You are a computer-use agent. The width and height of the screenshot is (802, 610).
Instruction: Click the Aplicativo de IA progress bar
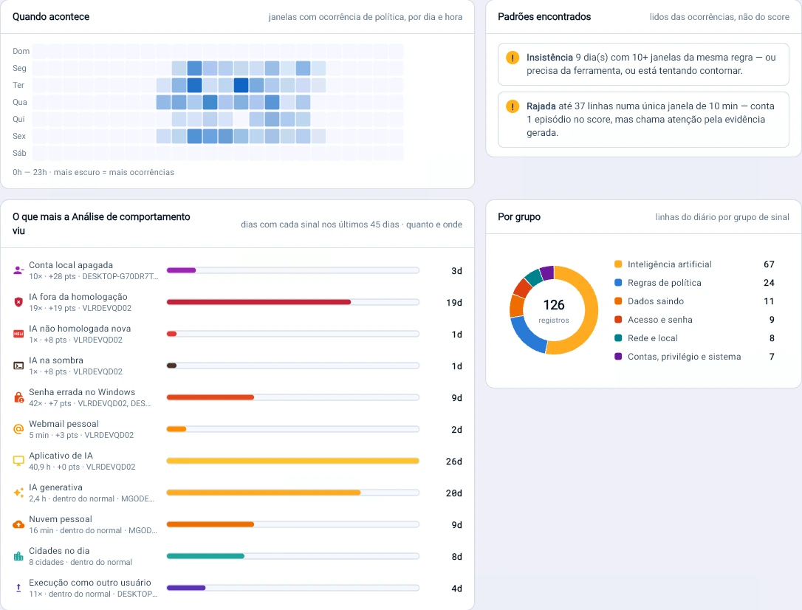[293, 461]
